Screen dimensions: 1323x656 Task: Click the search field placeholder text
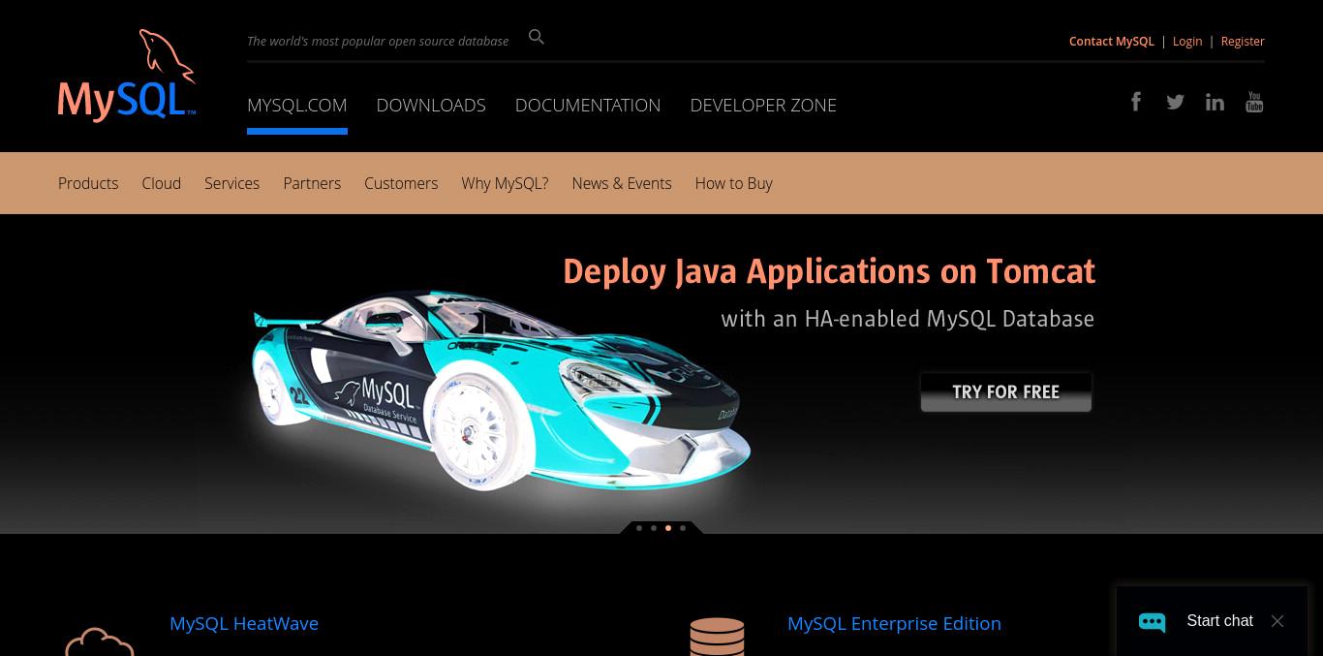378,41
